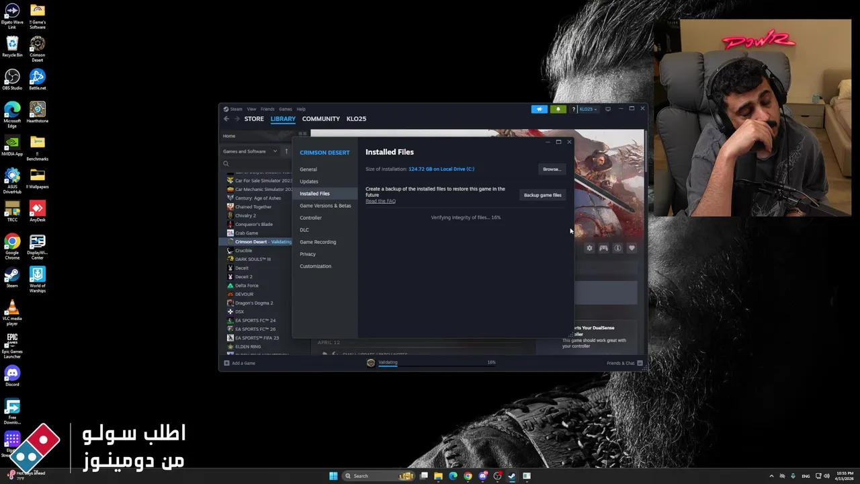Add Crimson Desert to favorites heart icon
The width and height of the screenshot is (860, 484).
coord(632,248)
